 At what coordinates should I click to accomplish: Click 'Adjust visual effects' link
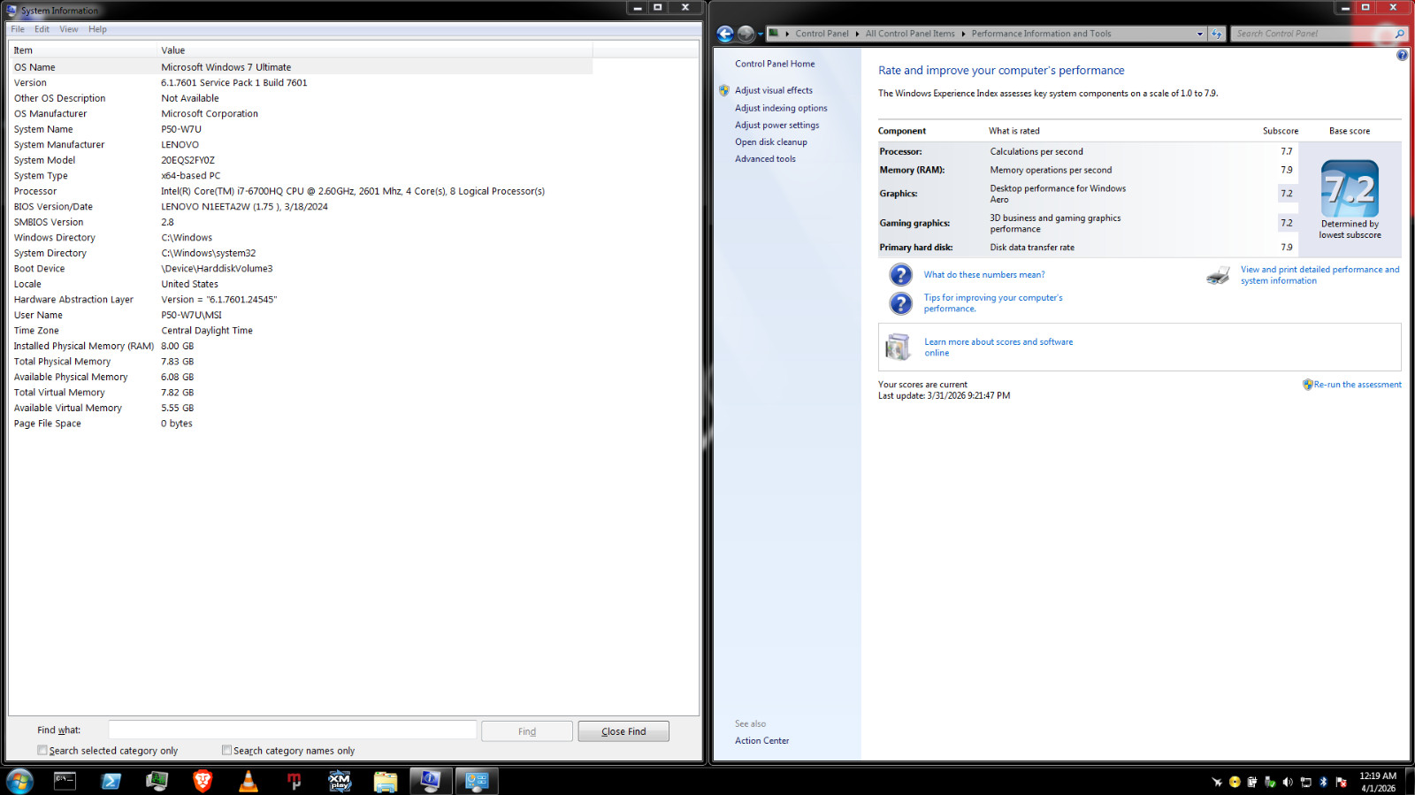774,90
